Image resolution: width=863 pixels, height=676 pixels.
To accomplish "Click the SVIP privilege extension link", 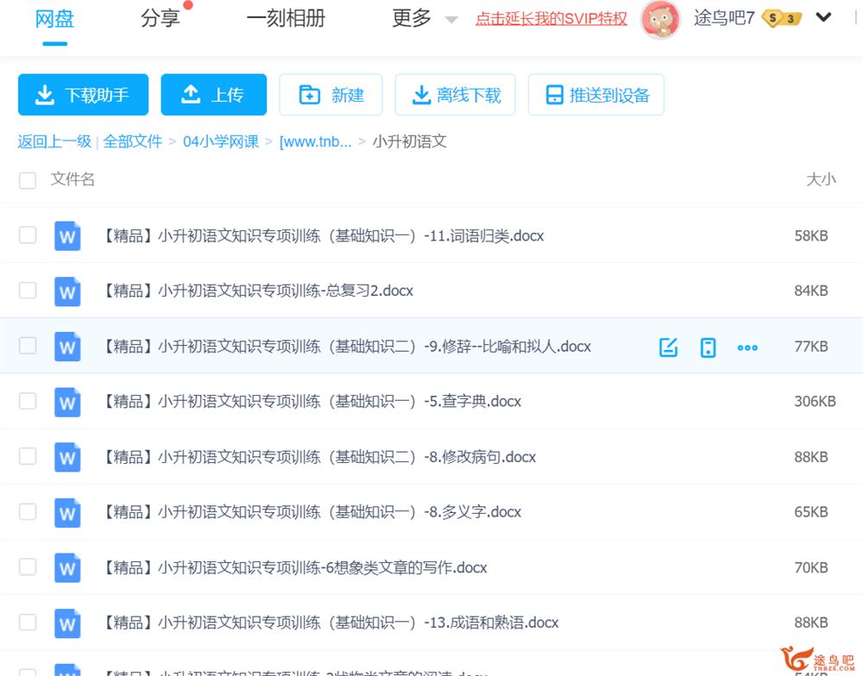I will (x=551, y=18).
